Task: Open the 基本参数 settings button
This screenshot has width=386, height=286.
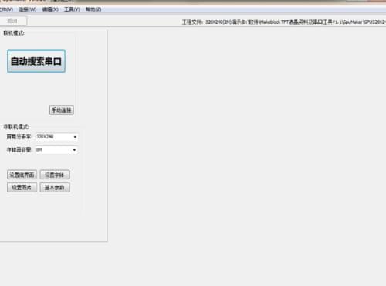Action: pyautogui.click(x=55, y=188)
